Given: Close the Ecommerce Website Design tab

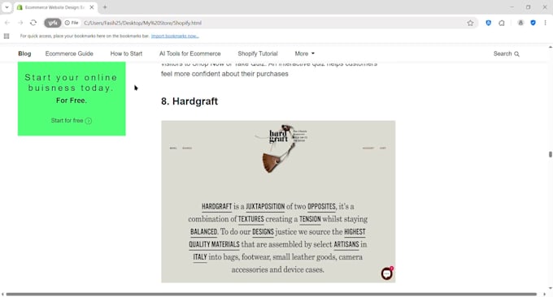Looking at the screenshot, I should pos(92,7).
